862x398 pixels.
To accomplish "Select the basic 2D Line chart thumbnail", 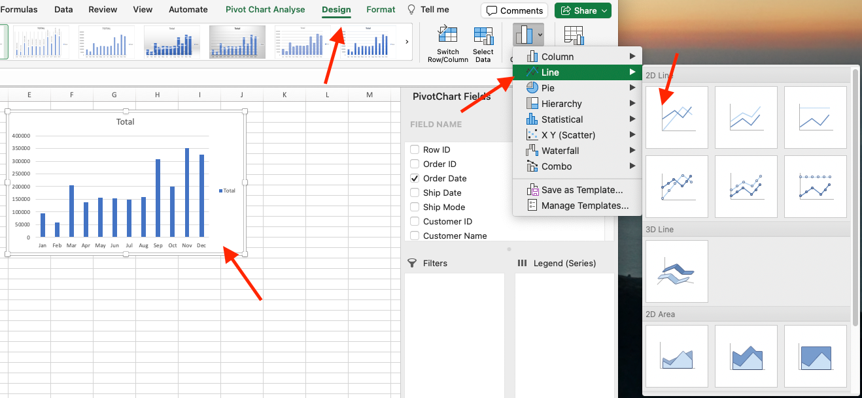I will click(x=677, y=117).
